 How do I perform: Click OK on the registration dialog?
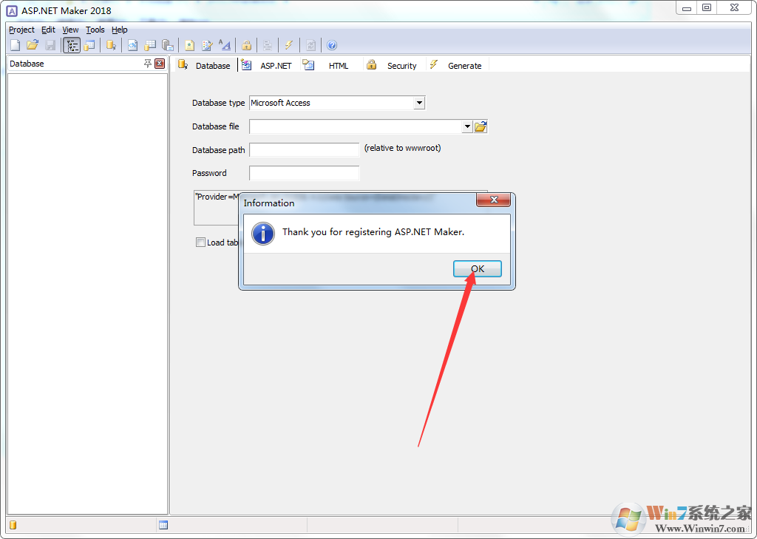tap(477, 268)
